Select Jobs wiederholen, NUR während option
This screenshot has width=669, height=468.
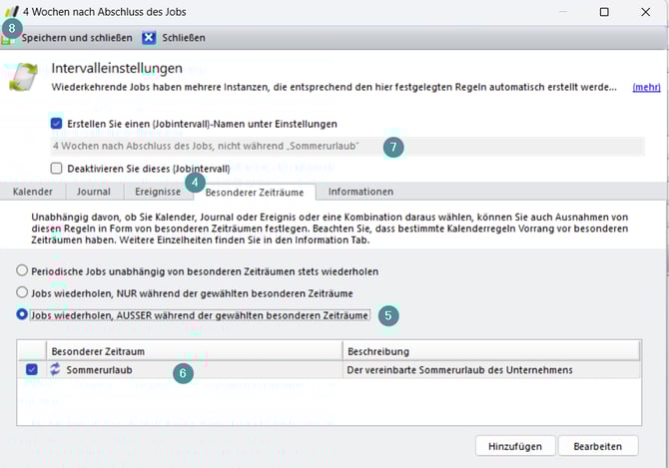pyautogui.click(x=22, y=292)
